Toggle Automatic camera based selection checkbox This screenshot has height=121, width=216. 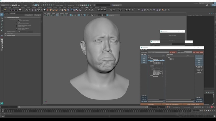click(17, 25)
